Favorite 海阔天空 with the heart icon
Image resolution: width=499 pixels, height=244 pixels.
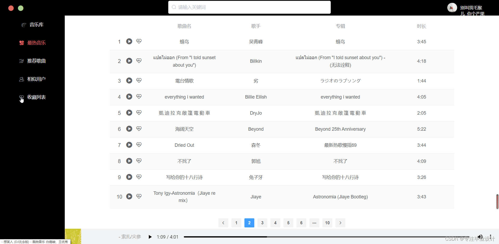tap(139, 129)
